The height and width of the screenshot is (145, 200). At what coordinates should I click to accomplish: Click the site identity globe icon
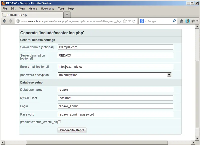click(18, 21)
